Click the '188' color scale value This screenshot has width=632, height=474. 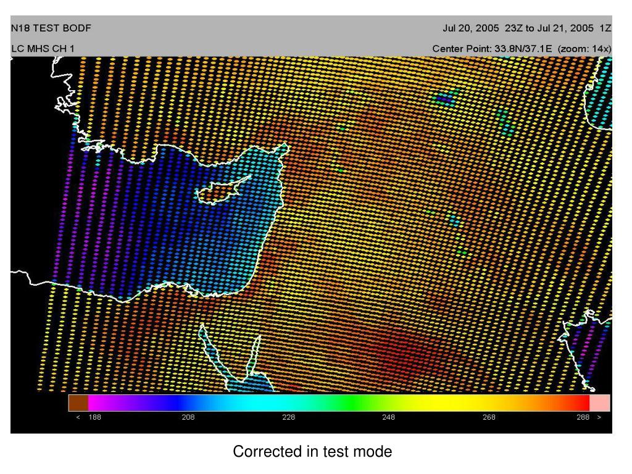pyautogui.click(x=94, y=417)
